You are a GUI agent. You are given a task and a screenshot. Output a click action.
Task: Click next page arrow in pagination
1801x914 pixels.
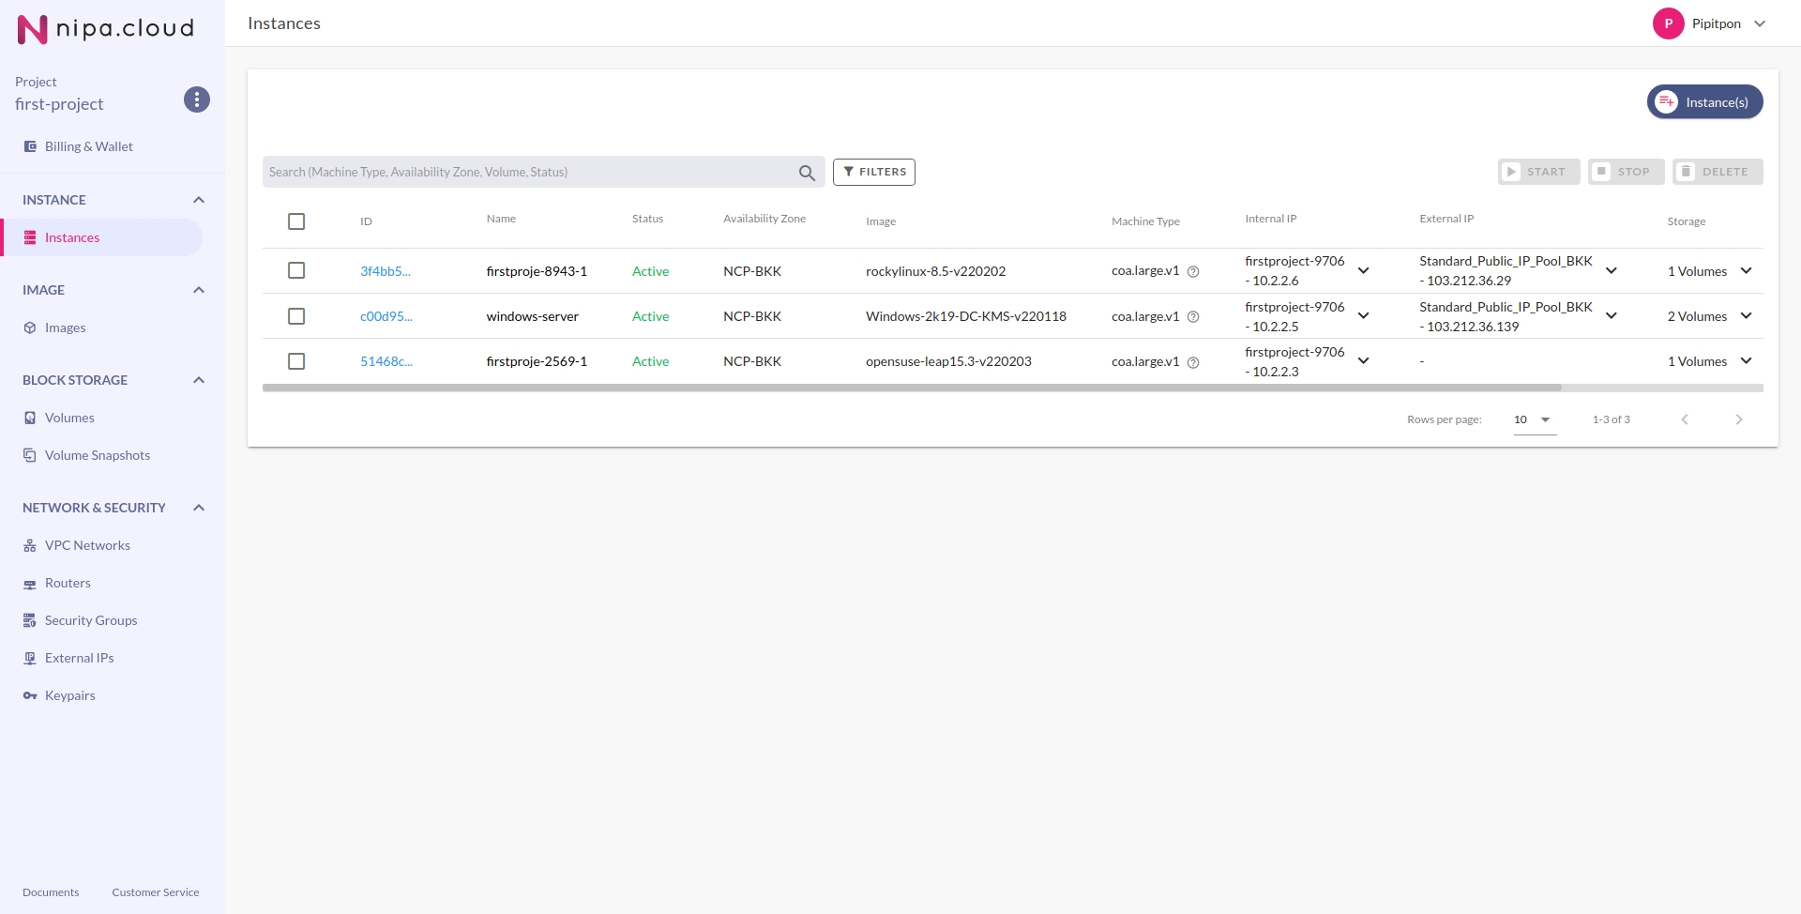[x=1738, y=419]
